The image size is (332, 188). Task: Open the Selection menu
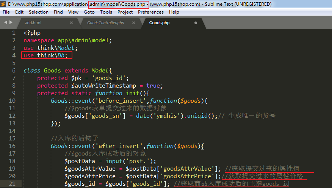pos(39,12)
